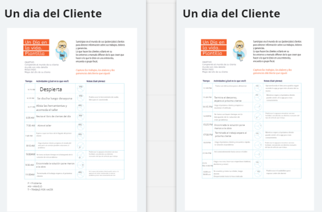Click the AN circle icon in 'Abre el taller' row

point(80,126)
